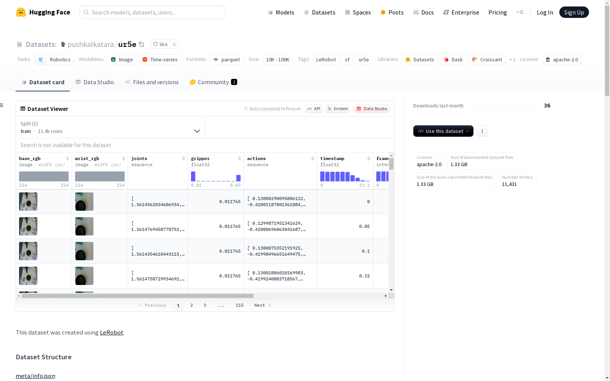Screen dimensions: 610x381
Task: Go to Posts in the top navigation
Action: (x=392, y=12)
